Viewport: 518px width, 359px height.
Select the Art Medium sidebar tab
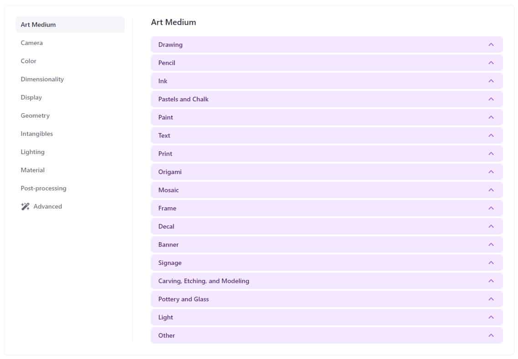(38, 25)
